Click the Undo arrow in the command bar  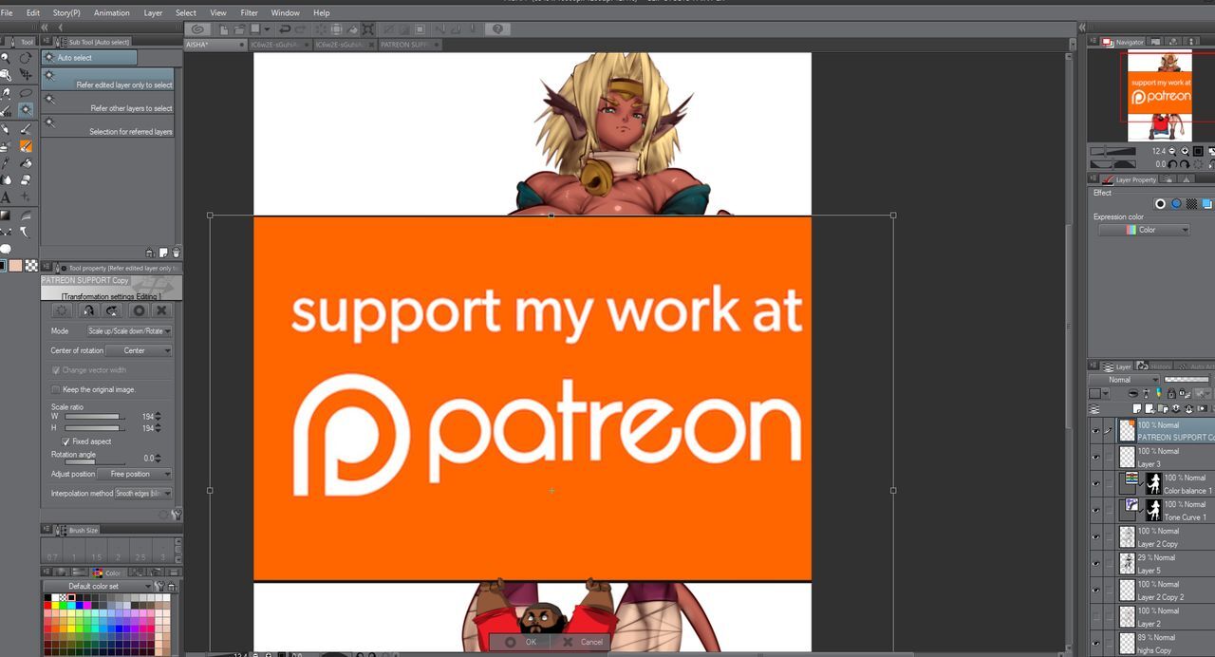coord(285,29)
